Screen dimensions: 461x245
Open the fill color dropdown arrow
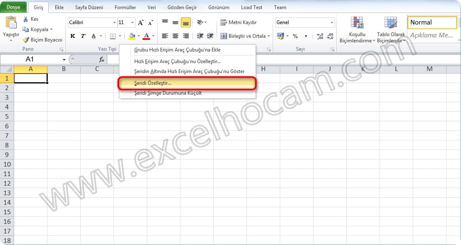click(138, 36)
